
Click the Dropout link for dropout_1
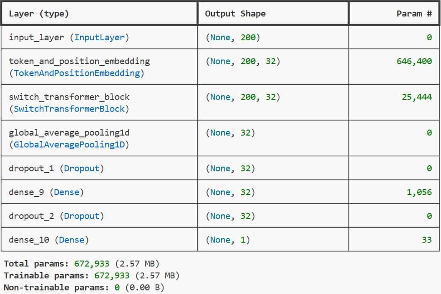(82, 168)
